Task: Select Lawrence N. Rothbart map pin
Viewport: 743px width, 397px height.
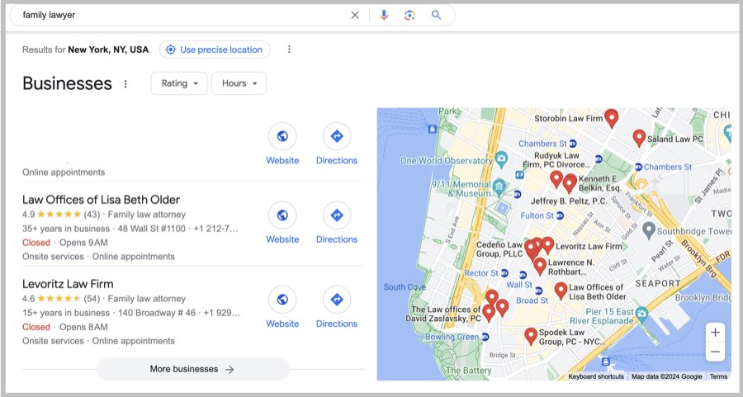Action: pyautogui.click(x=540, y=267)
